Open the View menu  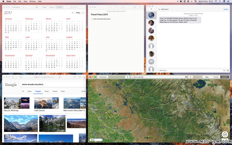(25, 1)
